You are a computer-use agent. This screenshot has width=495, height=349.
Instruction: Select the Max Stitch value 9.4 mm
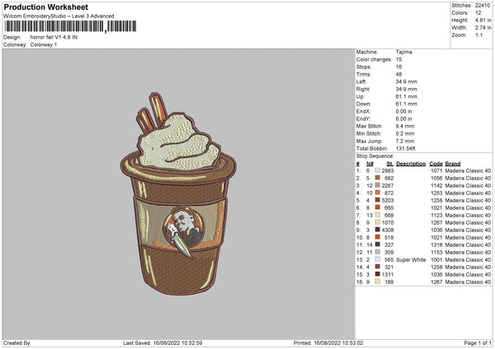click(x=404, y=126)
